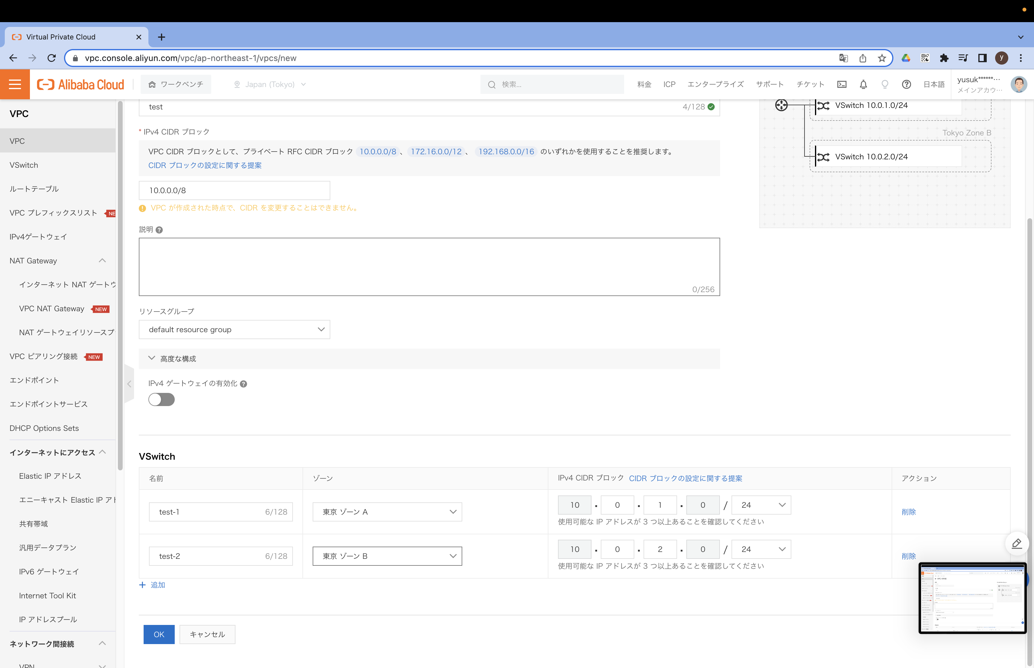Open the mask dropdown for test-1 CIDR
This screenshot has height=668, width=1034.
click(761, 505)
